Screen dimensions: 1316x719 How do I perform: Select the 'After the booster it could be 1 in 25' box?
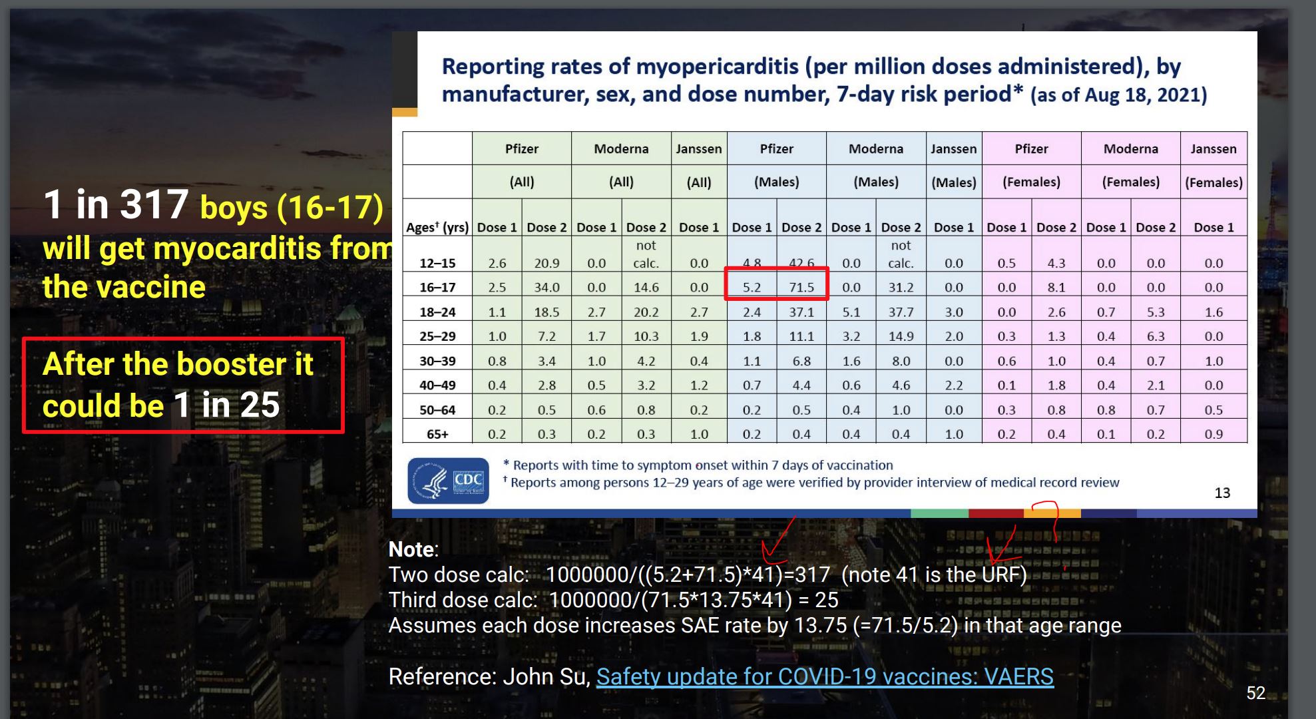point(183,385)
